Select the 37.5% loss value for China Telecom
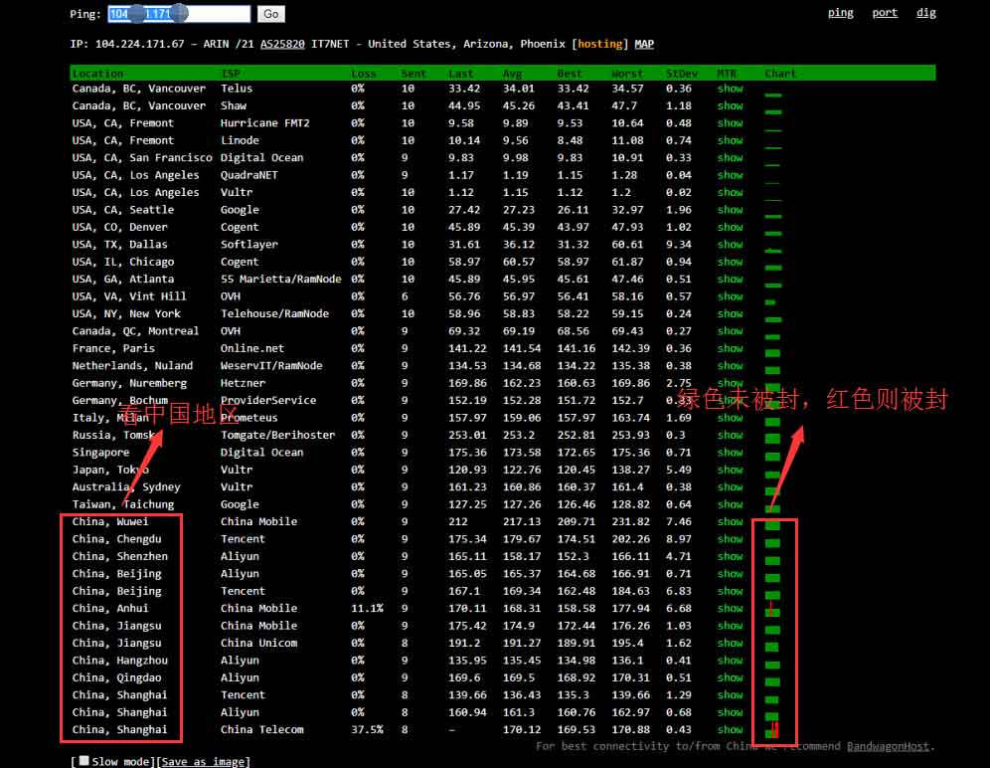The height and width of the screenshot is (768, 990). point(367,729)
